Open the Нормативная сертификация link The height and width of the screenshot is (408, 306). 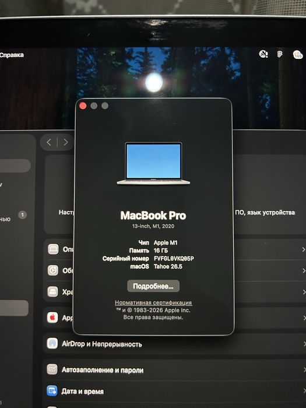click(x=153, y=303)
